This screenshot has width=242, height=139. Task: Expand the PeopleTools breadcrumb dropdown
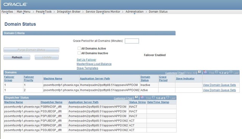pyautogui.click(x=44, y=12)
